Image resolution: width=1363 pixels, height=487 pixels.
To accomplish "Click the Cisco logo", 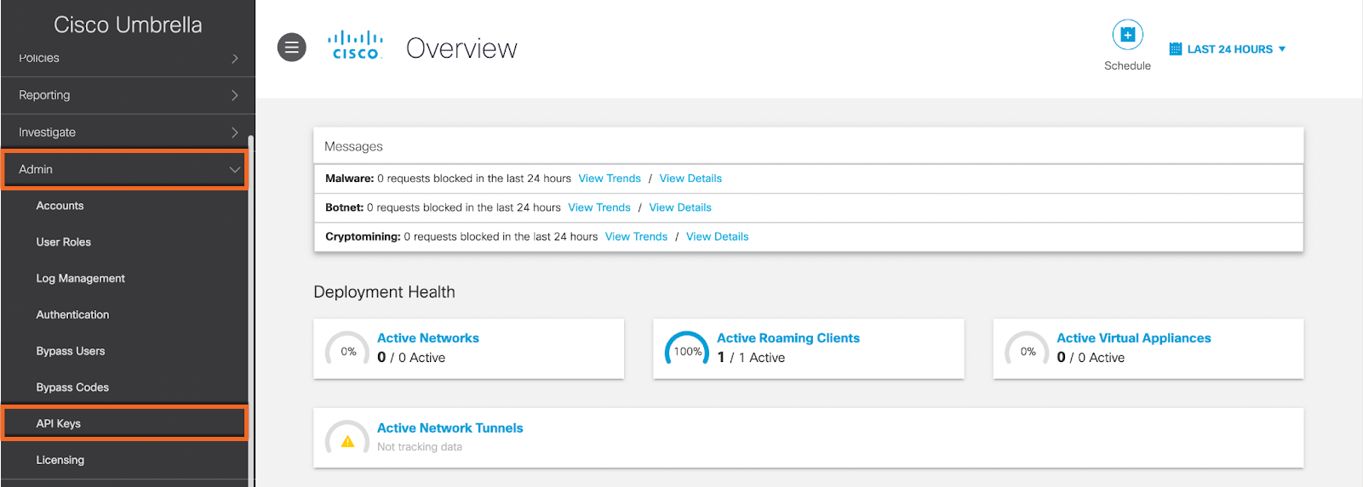I will [x=355, y=46].
